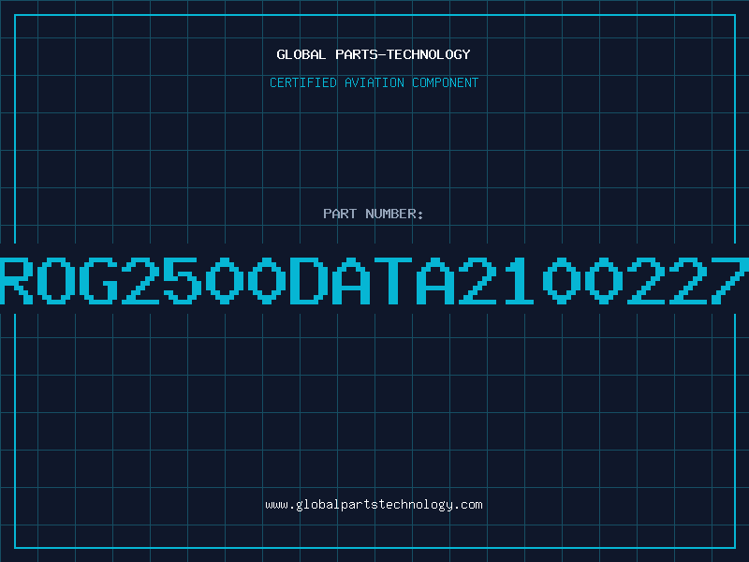Click the GLOBAL PARTS-TECHNOLOGY heading

click(x=374, y=54)
